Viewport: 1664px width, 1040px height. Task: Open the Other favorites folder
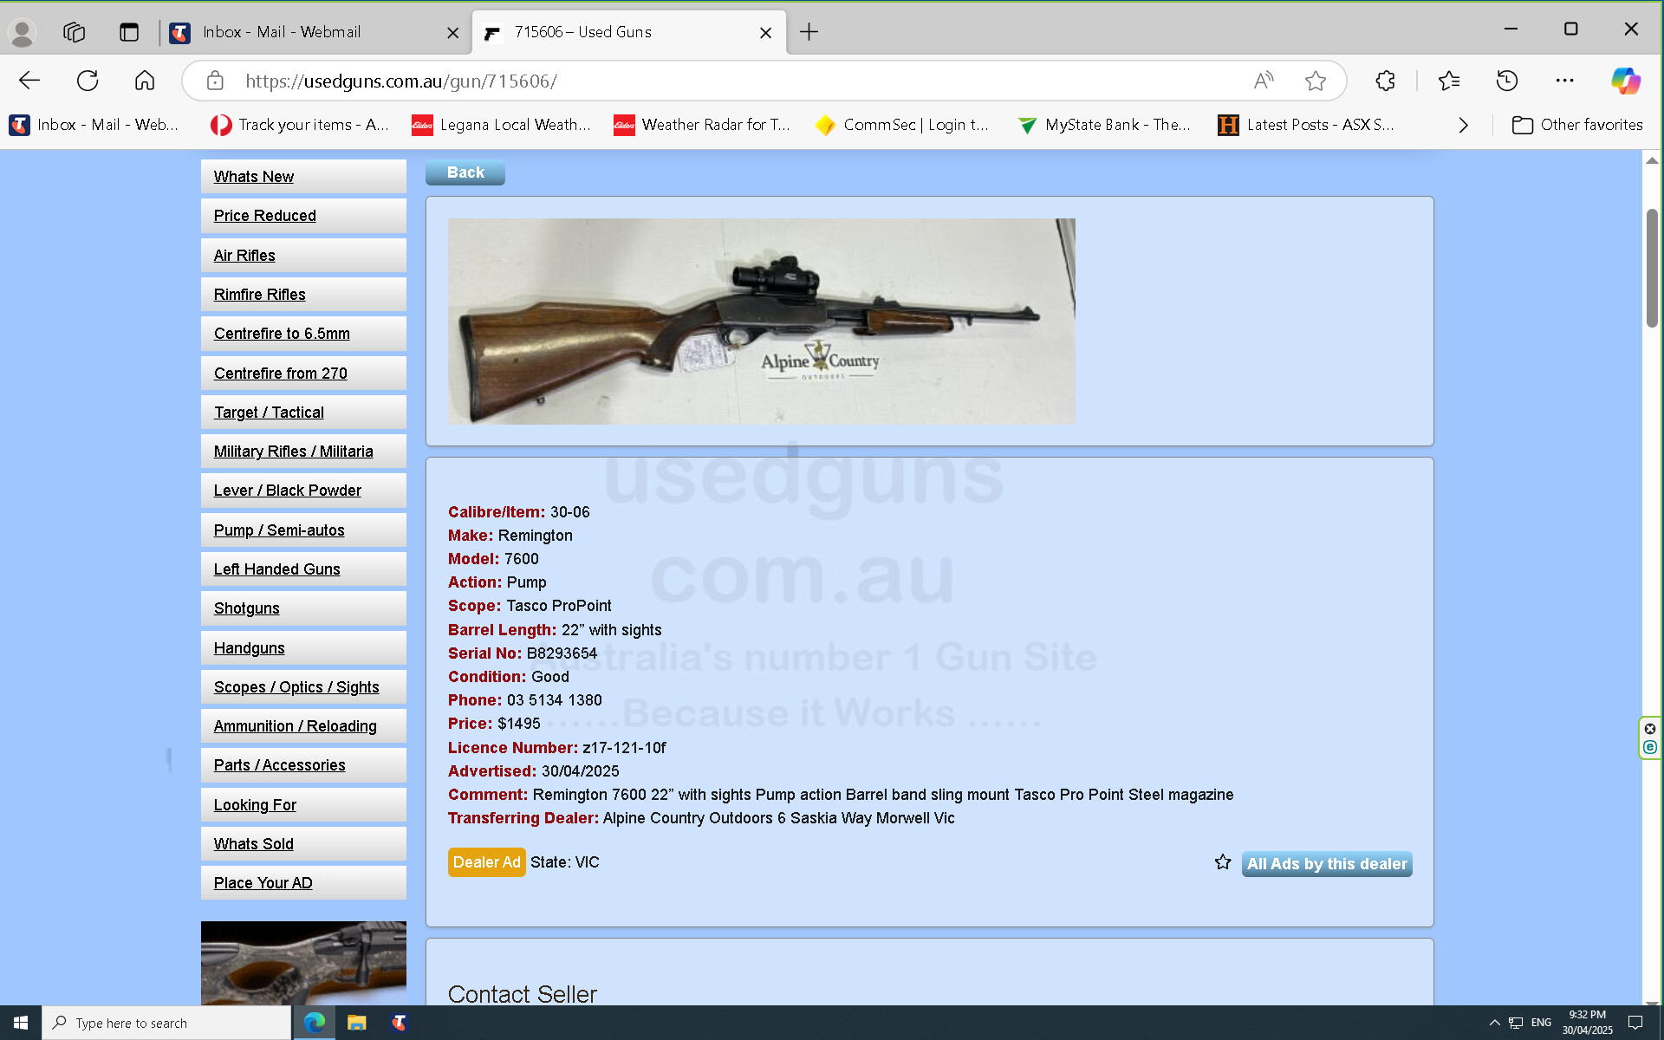[1577, 125]
